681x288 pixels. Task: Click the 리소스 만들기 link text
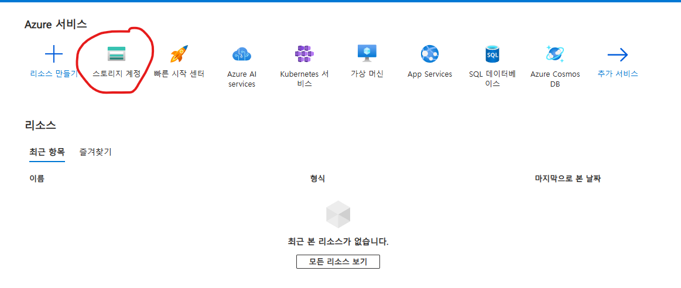(x=54, y=74)
